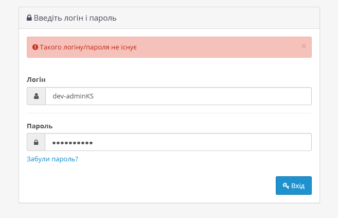Click the error text Такого логіну/пароля не існує

pos(88,47)
